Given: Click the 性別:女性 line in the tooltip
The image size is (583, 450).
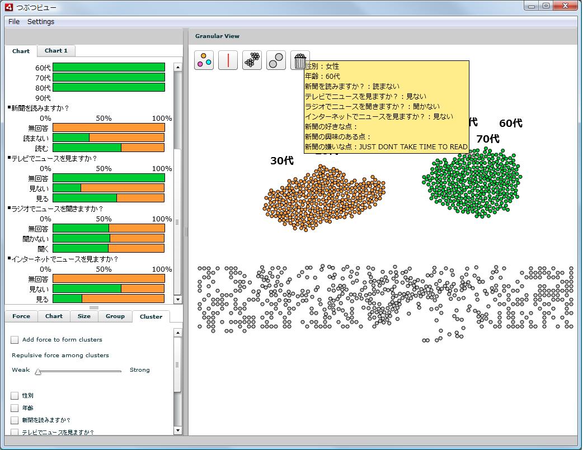Looking at the screenshot, I should tap(322, 66).
